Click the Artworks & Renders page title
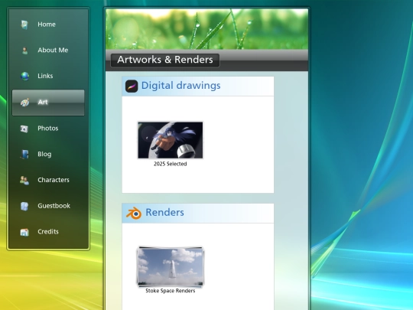The width and height of the screenshot is (413, 310). (x=165, y=60)
